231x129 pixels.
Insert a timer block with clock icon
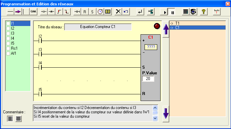coord(100,12)
